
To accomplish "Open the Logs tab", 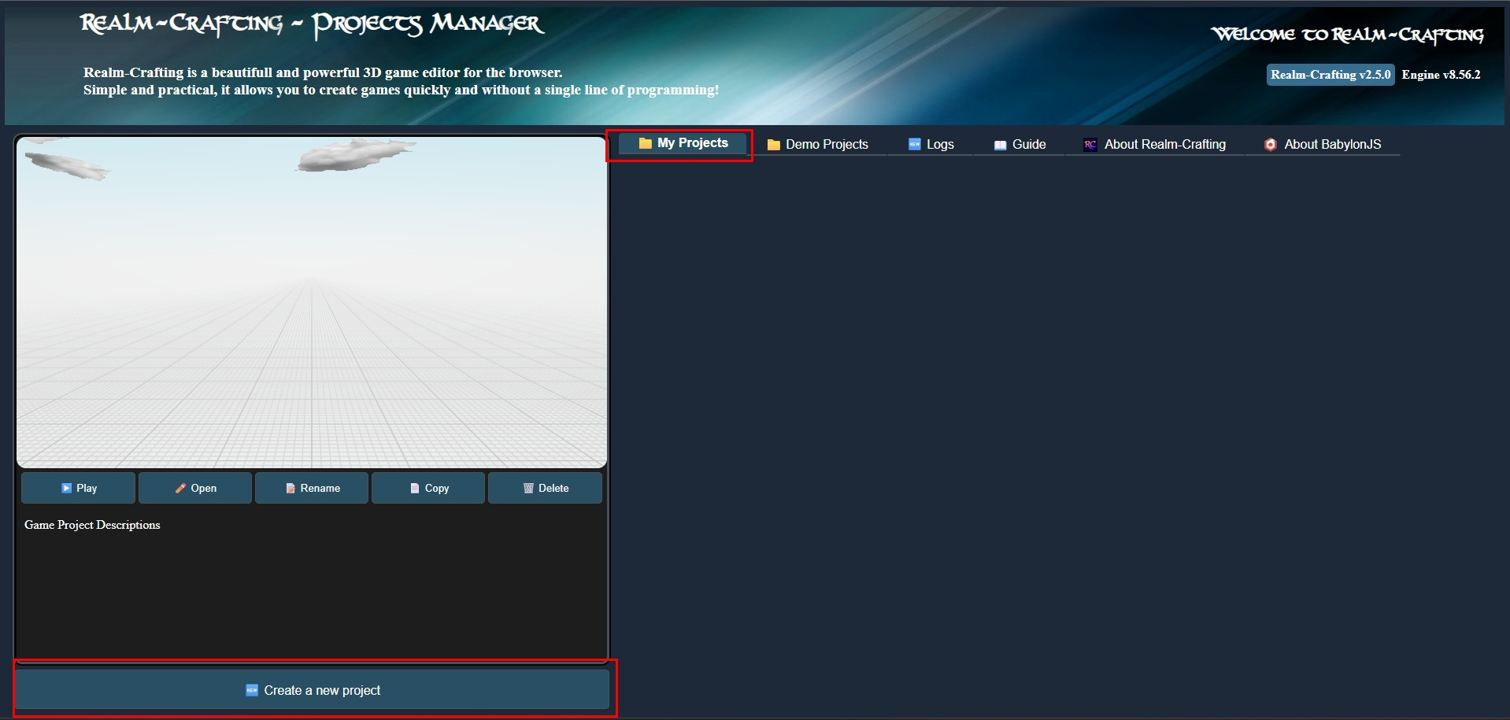I will [x=931, y=144].
